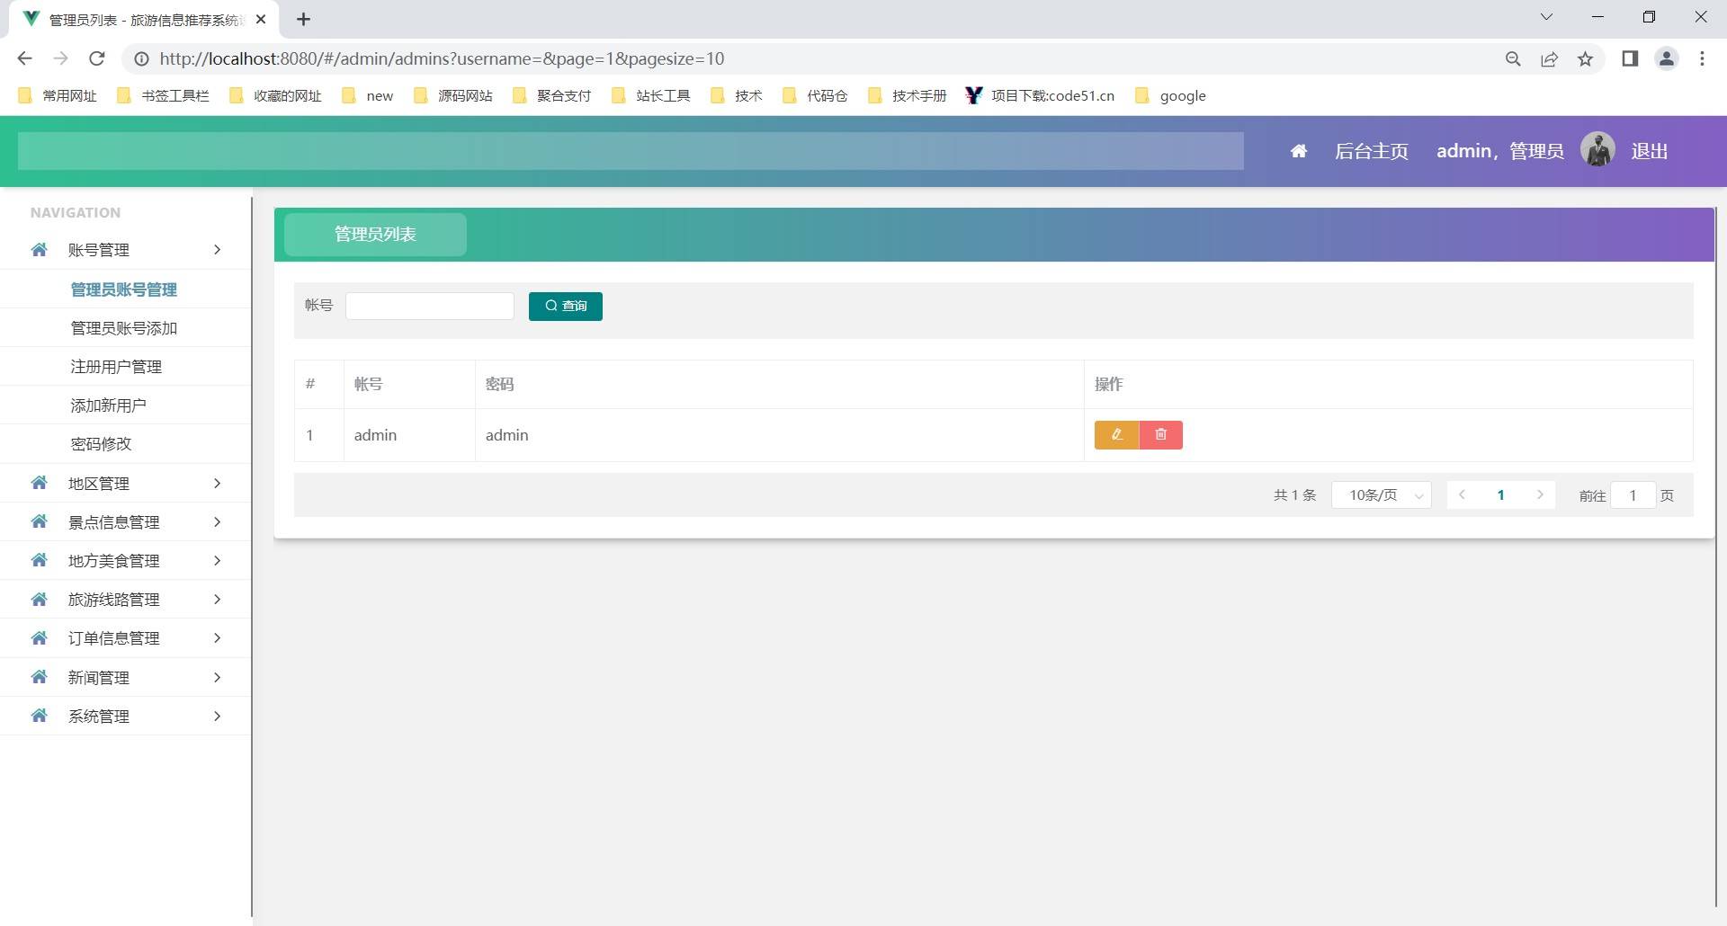Viewport: 1727px width, 926px height.
Task: Click house icon beside 地方美食管理
Action: 39,560
